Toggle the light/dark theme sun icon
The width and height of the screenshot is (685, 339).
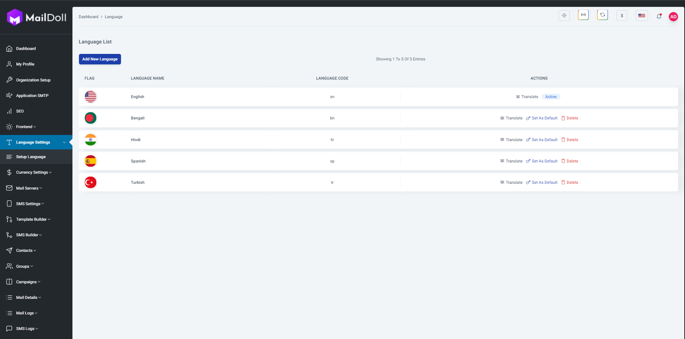click(564, 16)
